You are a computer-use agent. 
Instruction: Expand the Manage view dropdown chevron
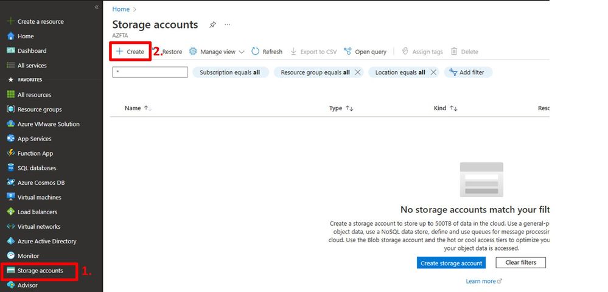(x=242, y=52)
